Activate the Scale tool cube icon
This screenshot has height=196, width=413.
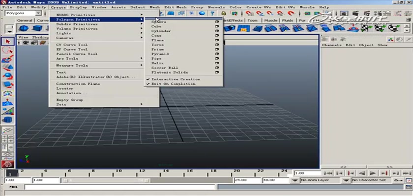[8, 85]
